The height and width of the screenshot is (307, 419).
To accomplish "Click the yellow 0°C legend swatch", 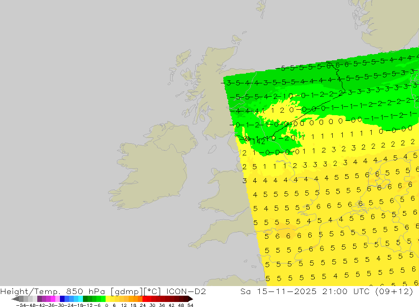I will point(108,299).
